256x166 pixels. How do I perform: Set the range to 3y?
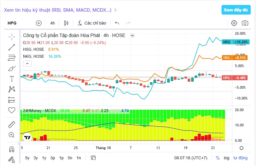(x=36, y=158)
